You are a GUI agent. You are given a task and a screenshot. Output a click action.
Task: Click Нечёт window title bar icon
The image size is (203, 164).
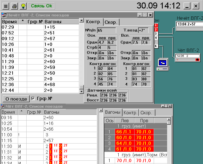click(x=4, y=15)
